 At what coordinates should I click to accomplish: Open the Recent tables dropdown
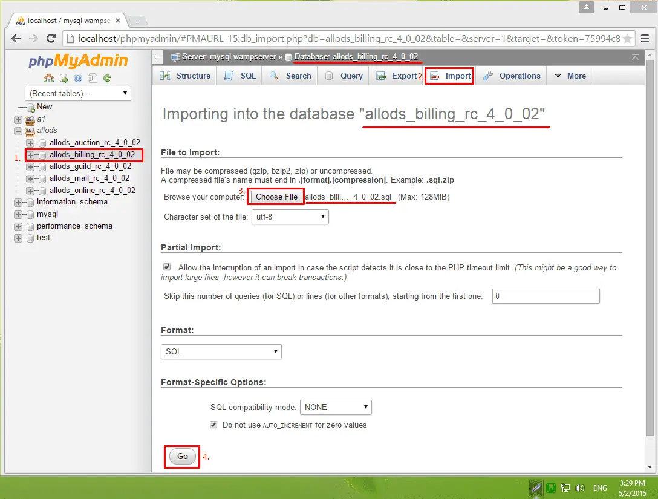coord(78,93)
